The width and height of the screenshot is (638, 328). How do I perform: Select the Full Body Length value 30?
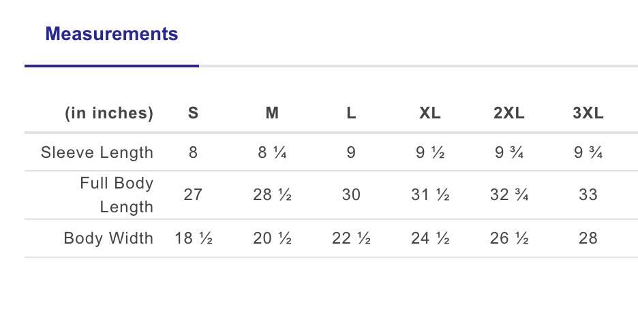[351, 195]
